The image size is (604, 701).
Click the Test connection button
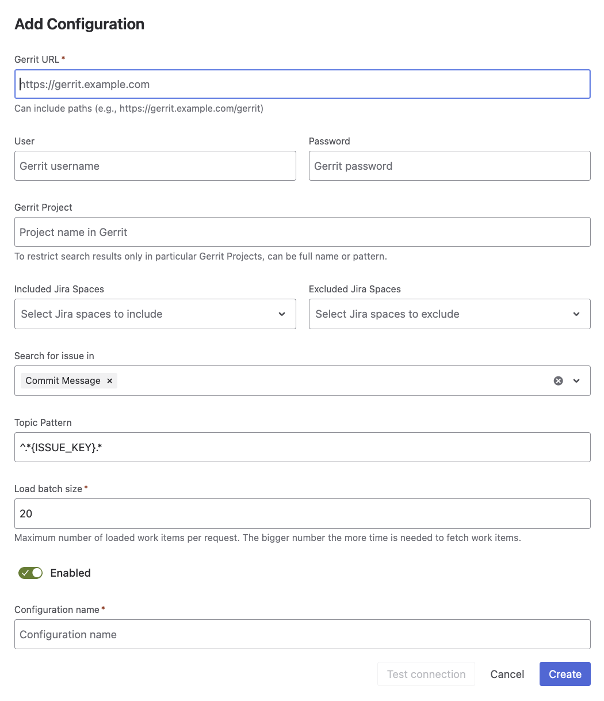[x=426, y=675]
